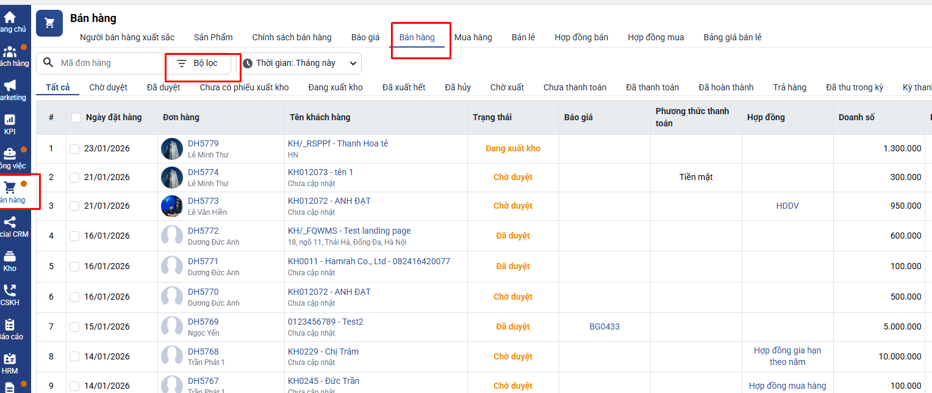
Task: Select the checkbox for order DH5772
Action: point(74,236)
